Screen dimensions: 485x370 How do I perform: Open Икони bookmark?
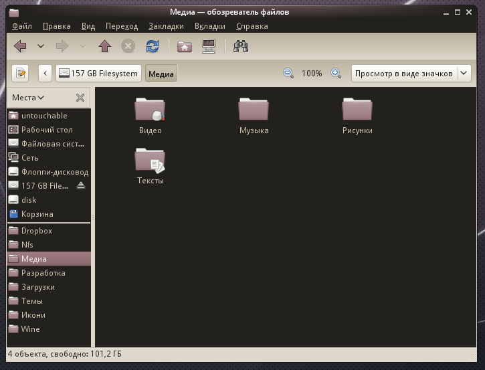tap(49, 315)
